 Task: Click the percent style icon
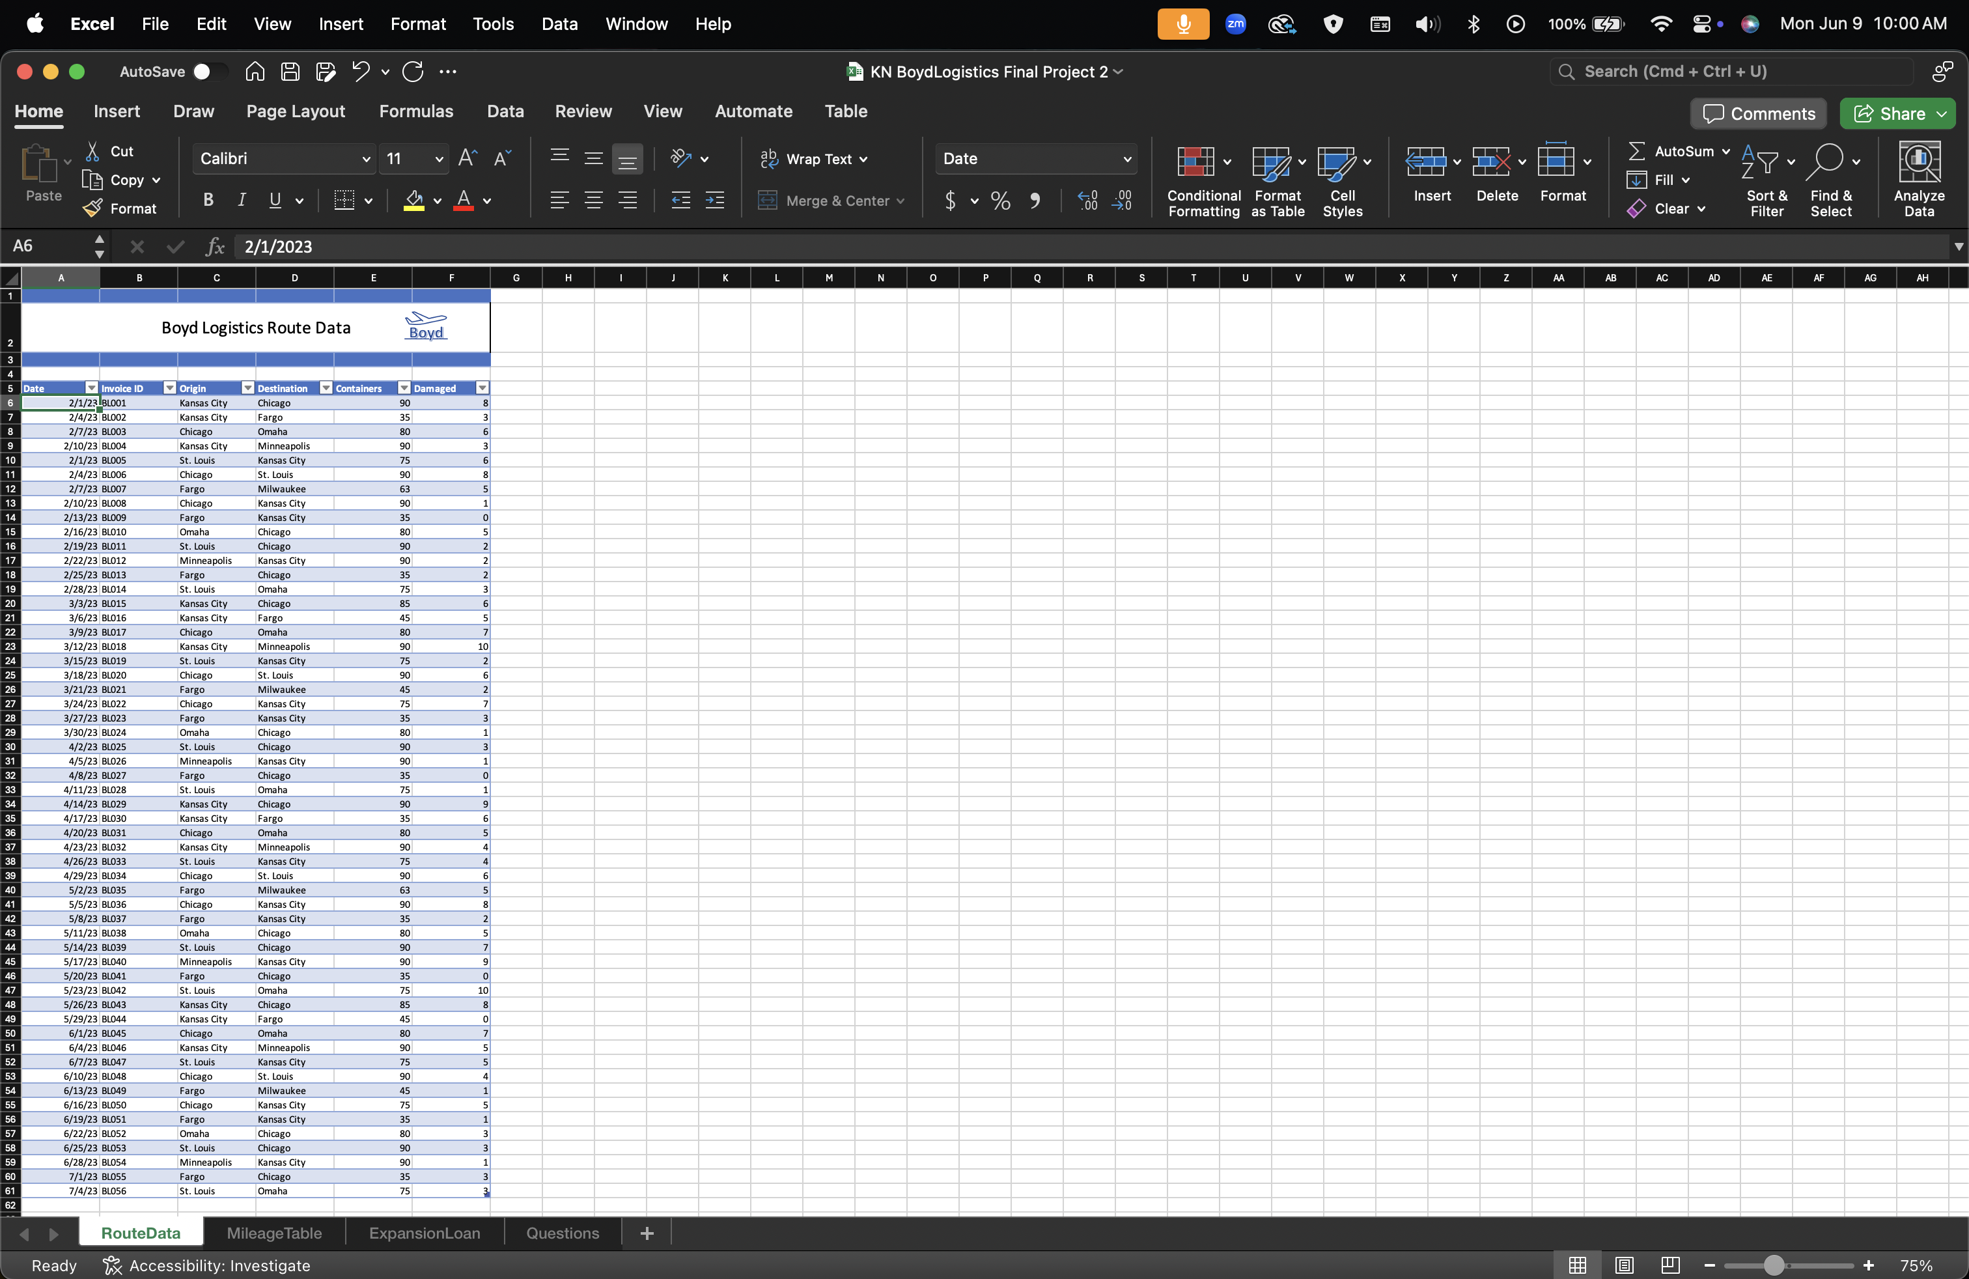(x=999, y=201)
